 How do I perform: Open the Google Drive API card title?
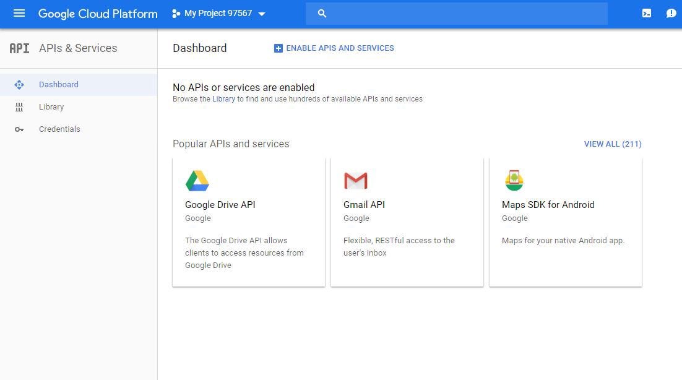click(x=220, y=205)
